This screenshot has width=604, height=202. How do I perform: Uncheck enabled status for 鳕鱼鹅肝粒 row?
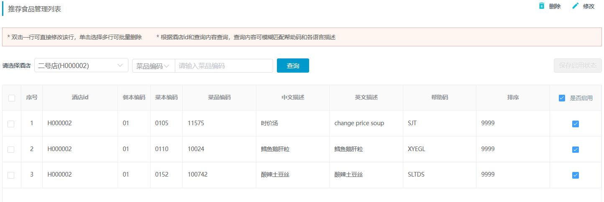(x=575, y=150)
